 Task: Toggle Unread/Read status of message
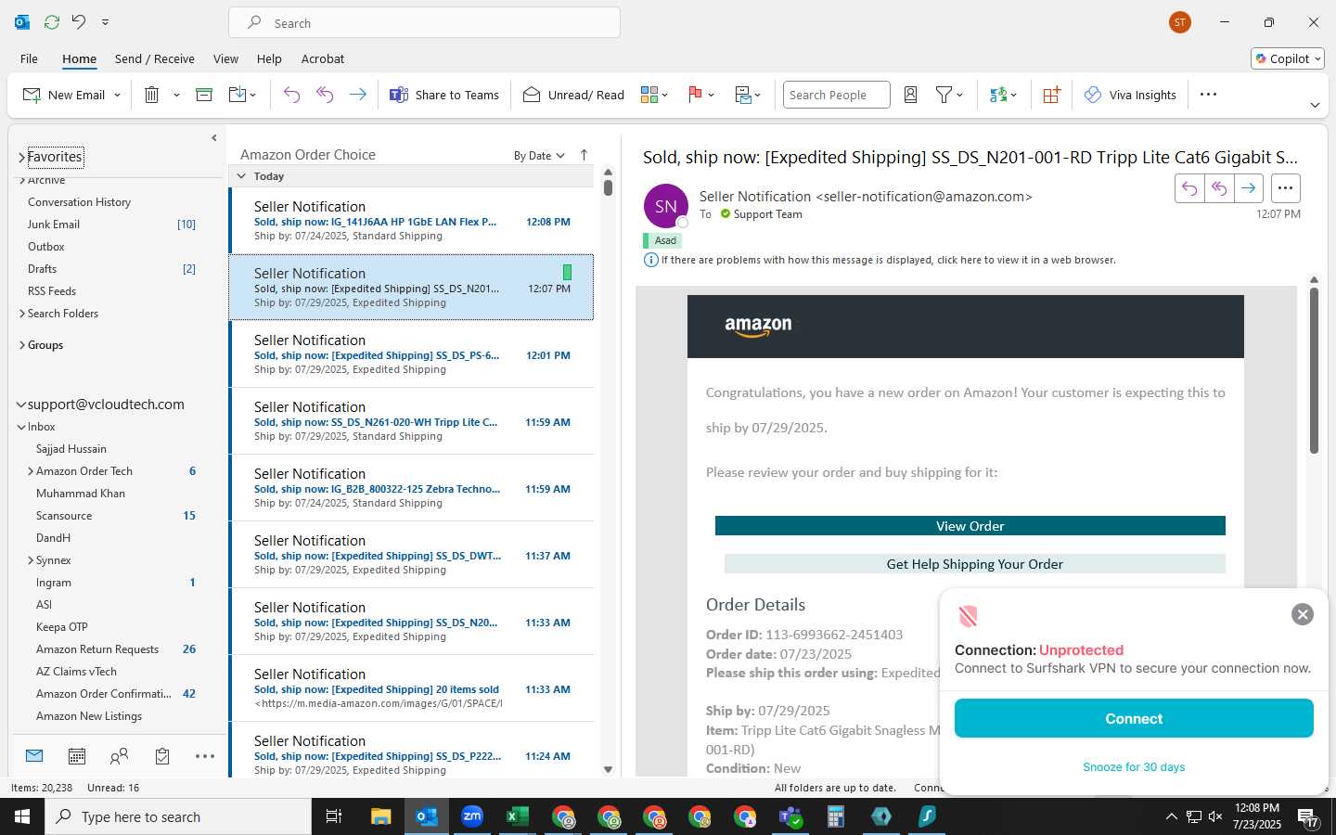click(573, 95)
